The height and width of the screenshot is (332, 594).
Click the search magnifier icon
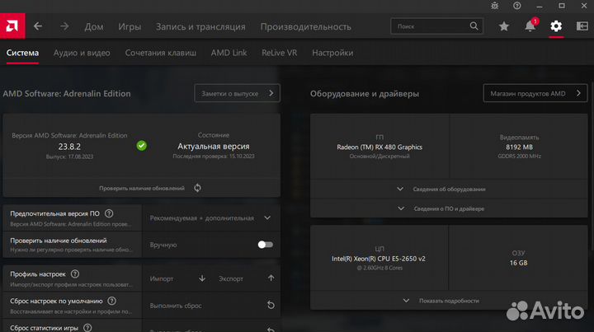click(x=474, y=26)
